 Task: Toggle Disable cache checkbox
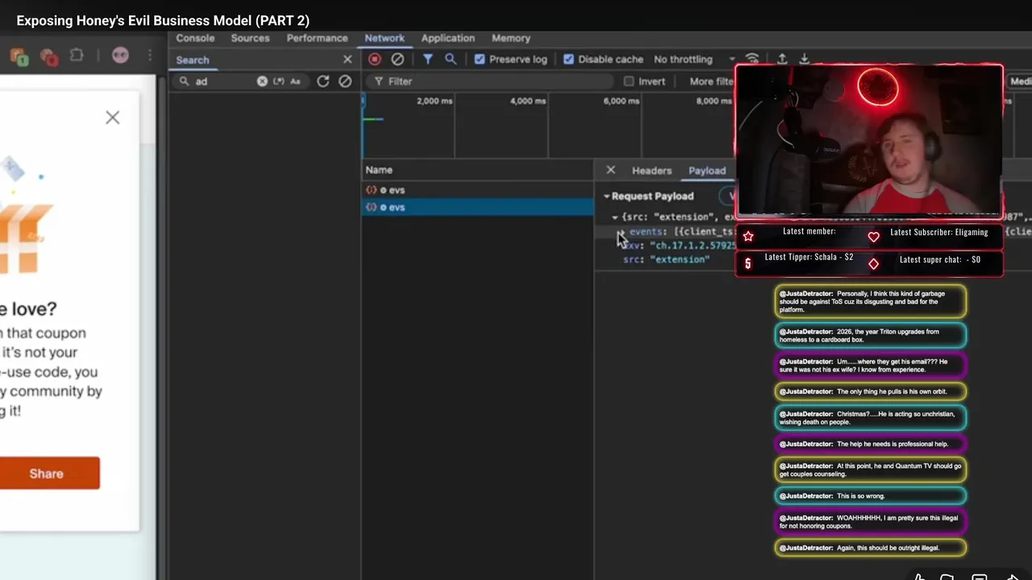click(568, 59)
